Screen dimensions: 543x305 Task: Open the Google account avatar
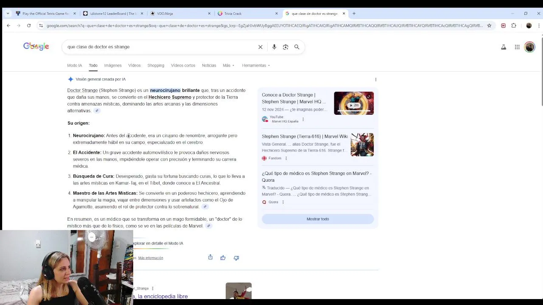point(529,47)
